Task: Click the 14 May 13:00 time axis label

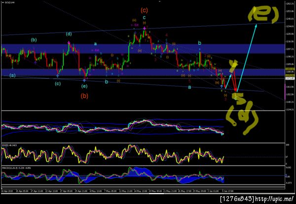Action: (140, 191)
